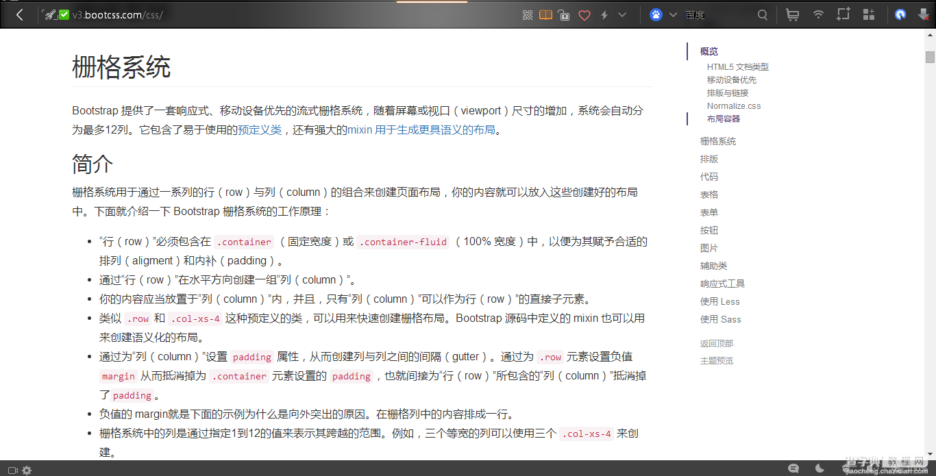Click the 返回顶部 back-to-top link
936x476 pixels.
click(x=717, y=344)
